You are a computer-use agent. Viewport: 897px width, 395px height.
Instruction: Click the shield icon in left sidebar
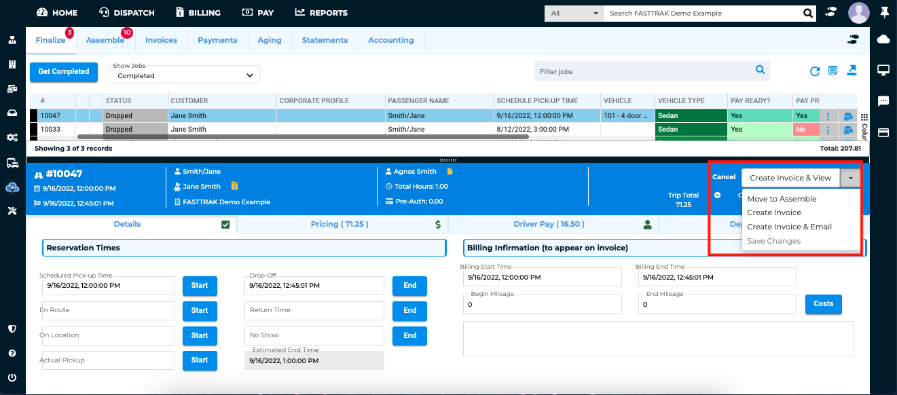point(12,328)
